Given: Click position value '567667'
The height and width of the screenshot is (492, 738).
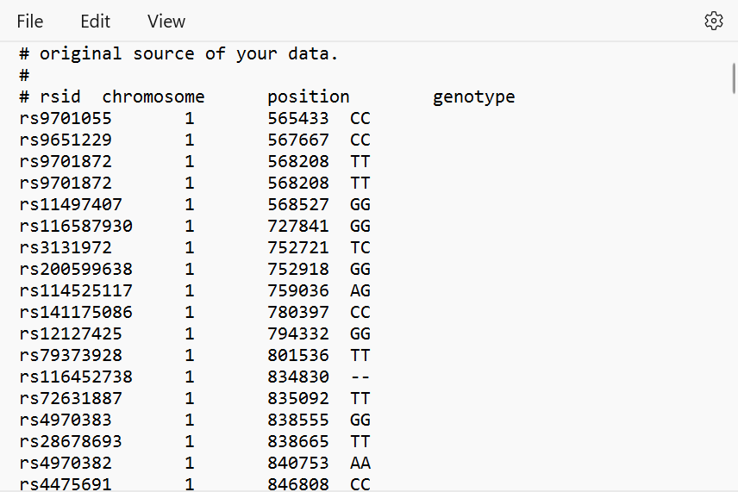Looking at the screenshot, I should (x=298, y=140).
